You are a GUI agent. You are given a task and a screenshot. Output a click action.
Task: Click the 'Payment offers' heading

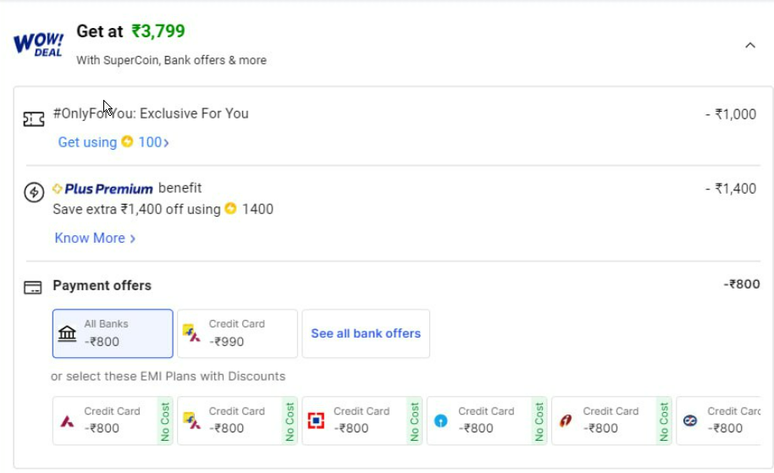point(102,285)
